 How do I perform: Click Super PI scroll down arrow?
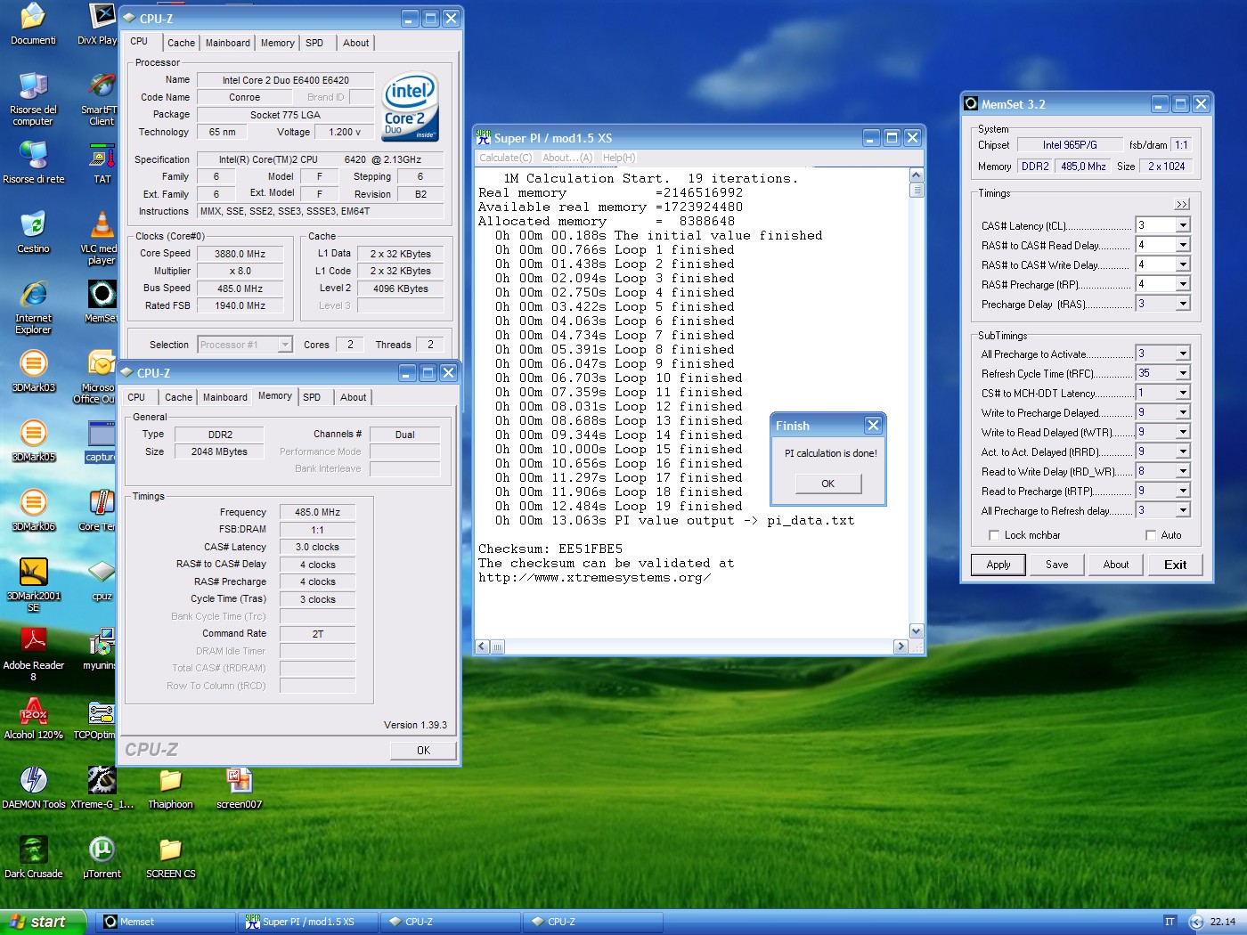[x=917, y=631]
